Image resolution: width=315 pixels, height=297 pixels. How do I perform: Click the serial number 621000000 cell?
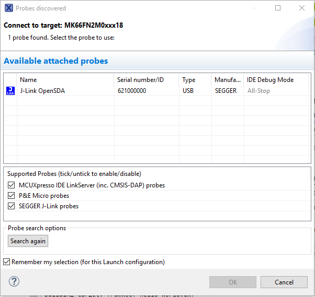[x=132, y=91]
